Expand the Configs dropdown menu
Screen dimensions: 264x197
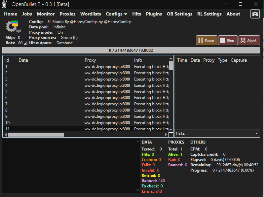pos(116,14)
